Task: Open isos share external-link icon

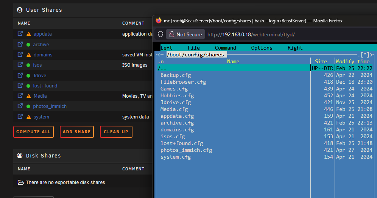Action: 20,65
